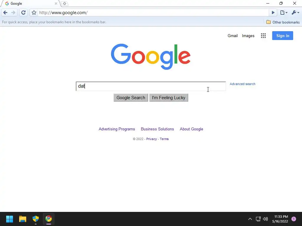Image resolution: width=302 pixels, height=226 pixels.
Task: Open the Privacy link
Action: pyautogui.click(x=151, y=139)
